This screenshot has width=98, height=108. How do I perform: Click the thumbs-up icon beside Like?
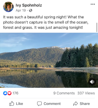point(12,103)
